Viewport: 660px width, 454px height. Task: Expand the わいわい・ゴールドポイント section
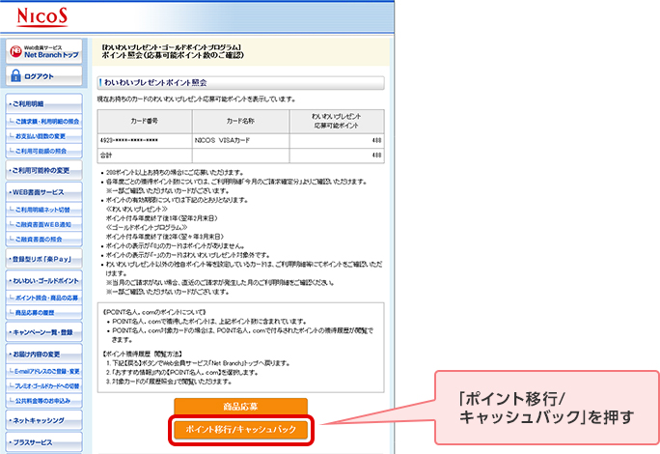point(44,282)
